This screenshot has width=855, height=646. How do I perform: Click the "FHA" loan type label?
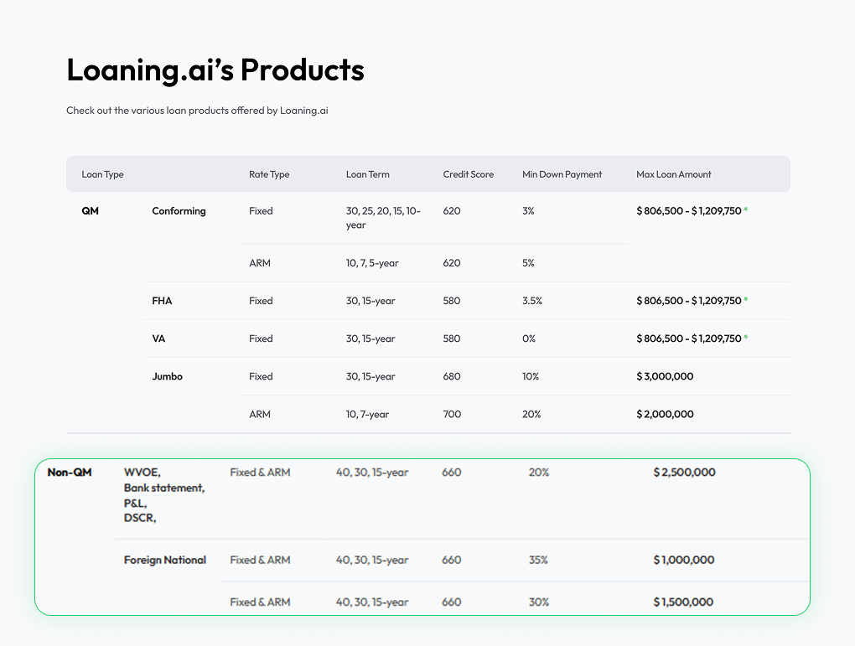[x=162, y=301]
